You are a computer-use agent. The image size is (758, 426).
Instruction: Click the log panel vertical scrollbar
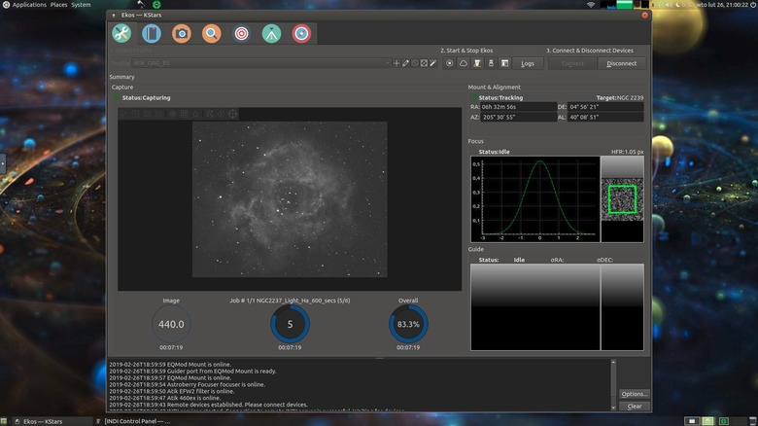(x=613, y=384)
